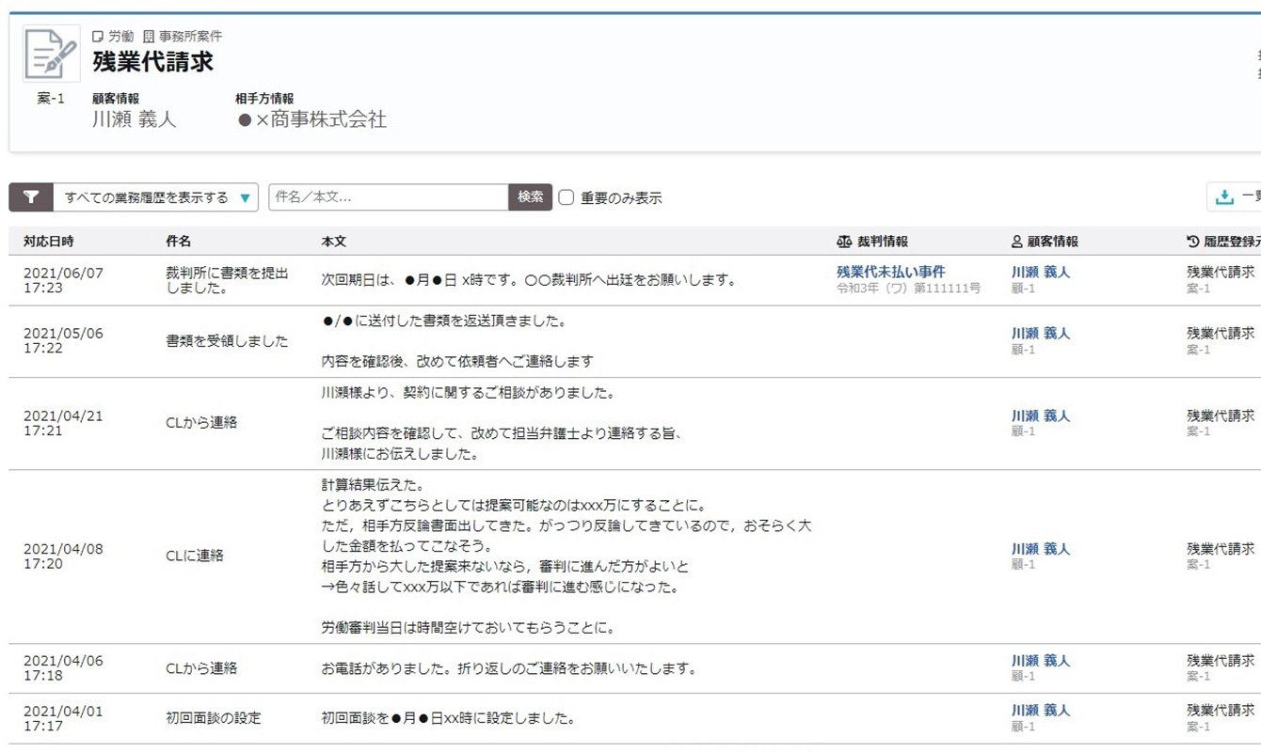
Task: Click 残業代請求 in the 2021/06/07 row
Action: (x=1221, y=272)
